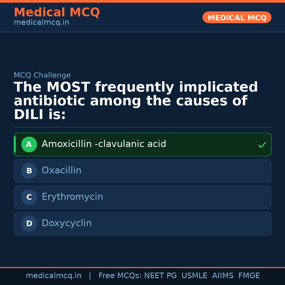Click the Free MCQs footer label
The image size is (285, 285).
pos(120,276)
